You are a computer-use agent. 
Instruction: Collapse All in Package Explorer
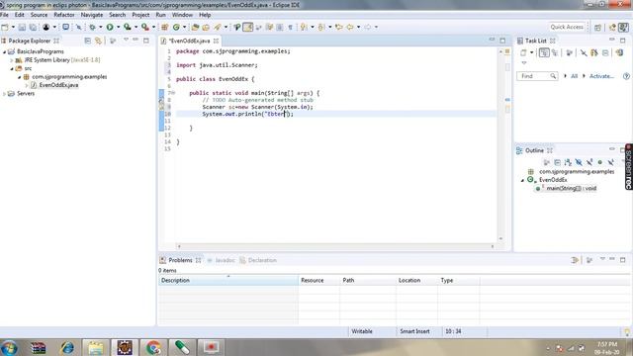[x=88, y=41]
